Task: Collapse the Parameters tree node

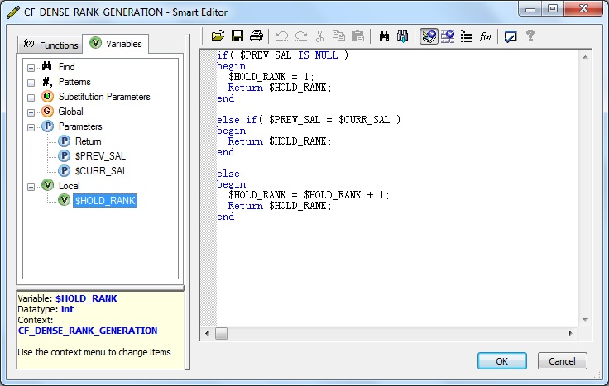Action: point(31,127)
